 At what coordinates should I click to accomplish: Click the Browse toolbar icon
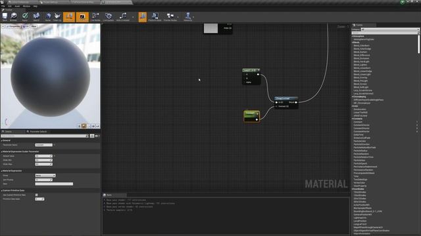13,17
